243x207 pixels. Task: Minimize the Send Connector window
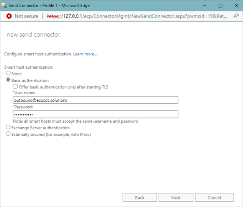tap(203, 5)
